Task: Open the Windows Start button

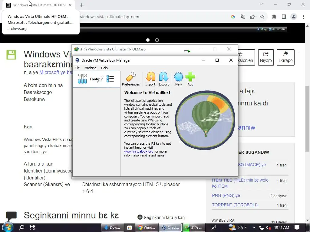Action: [x=8, y=227]
